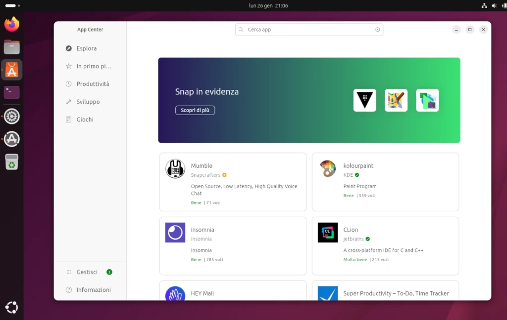
Task: Open the Mumble voice chat app thumbnail
Action: point(176,168)
